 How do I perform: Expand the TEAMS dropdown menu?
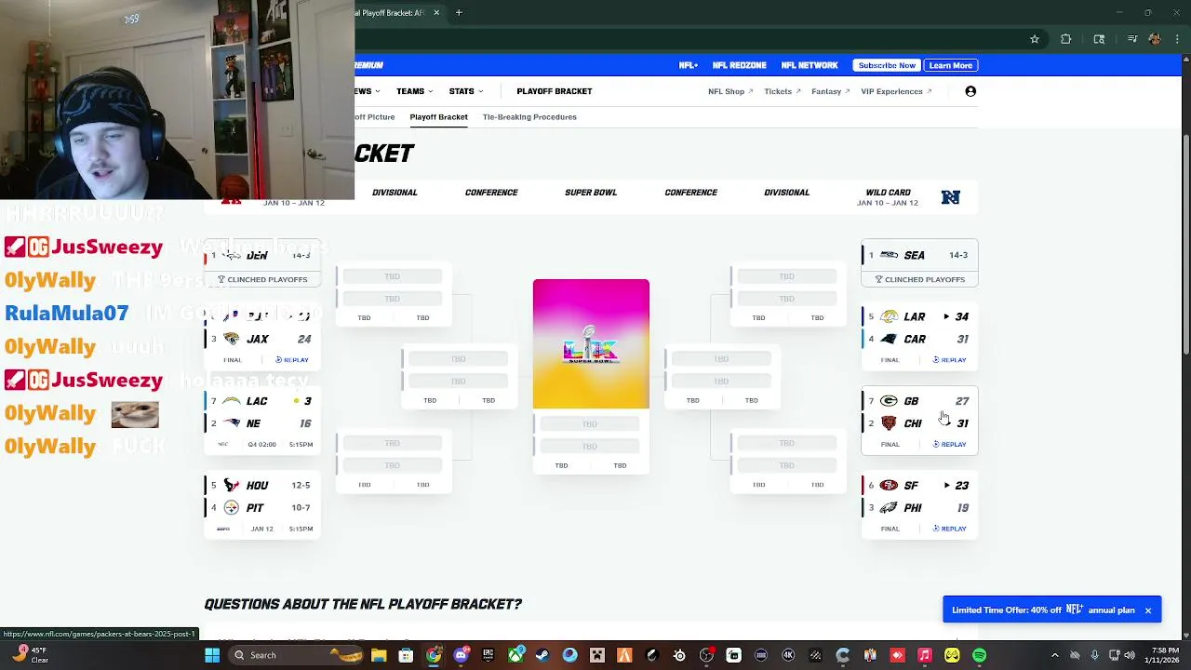[414, 91]
